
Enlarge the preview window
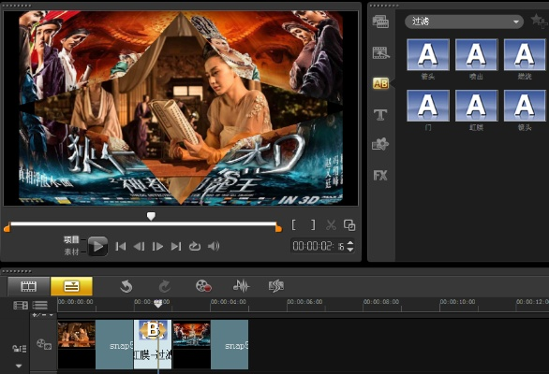(349, 225)
